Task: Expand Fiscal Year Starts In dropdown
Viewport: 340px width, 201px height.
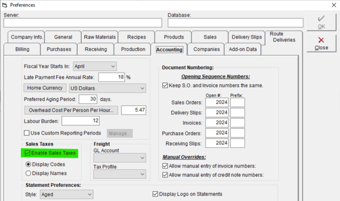Action: pos(95,66)
